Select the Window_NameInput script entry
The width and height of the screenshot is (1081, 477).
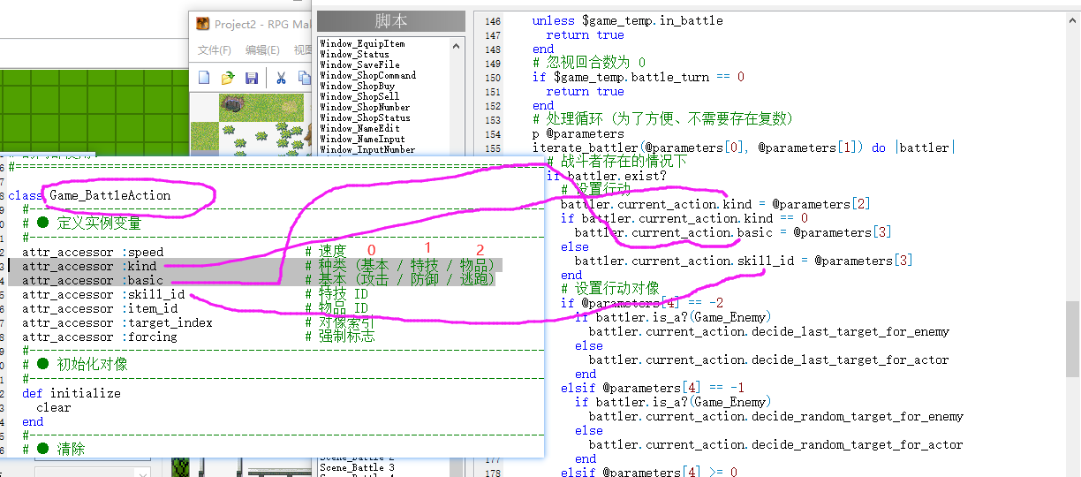[x=362, y=139]
